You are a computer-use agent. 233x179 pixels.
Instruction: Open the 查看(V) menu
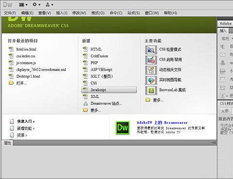click(x=45, y=13)
